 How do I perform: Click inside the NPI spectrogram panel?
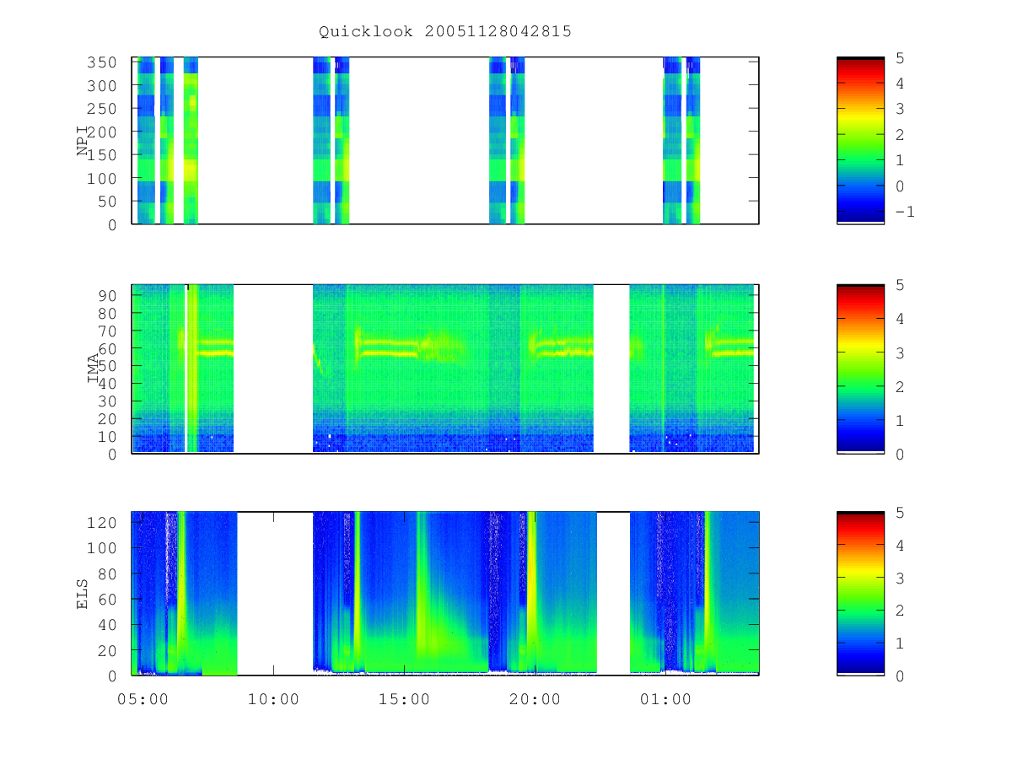445,141
